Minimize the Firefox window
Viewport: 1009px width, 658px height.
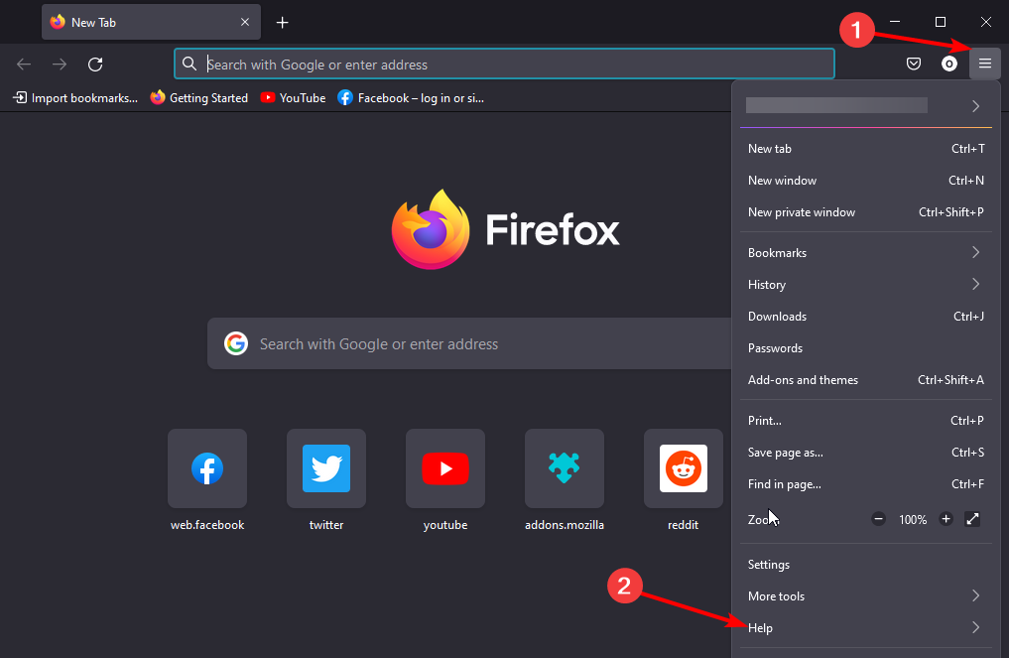(895, 22)
